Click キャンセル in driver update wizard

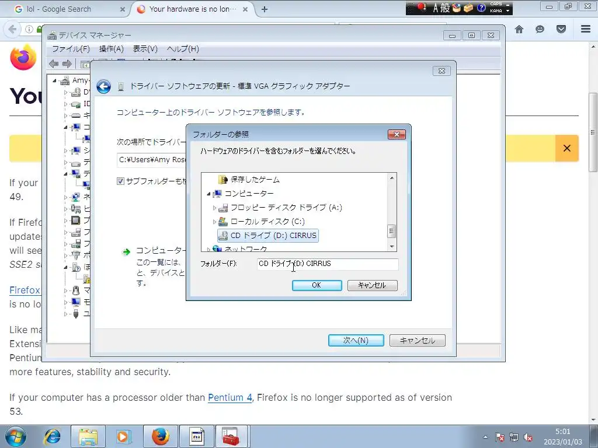pyautogui.click(x=417, y=340)
